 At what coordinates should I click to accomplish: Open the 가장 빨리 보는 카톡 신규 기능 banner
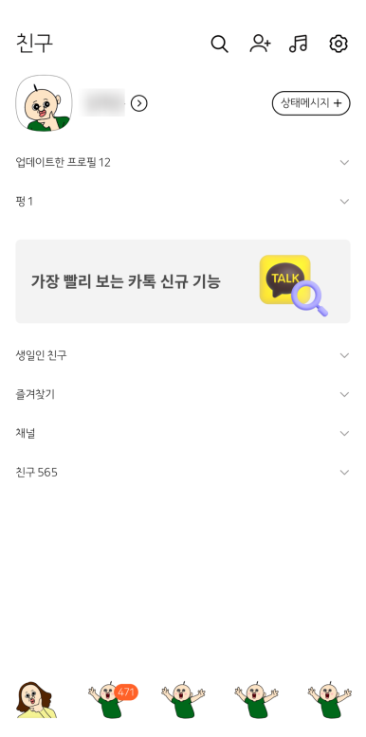pos(183,281)
